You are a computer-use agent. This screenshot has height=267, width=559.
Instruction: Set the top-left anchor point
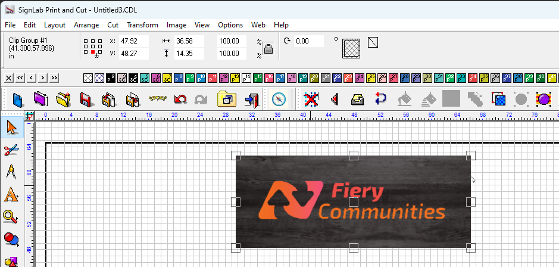tap(86, 41)
